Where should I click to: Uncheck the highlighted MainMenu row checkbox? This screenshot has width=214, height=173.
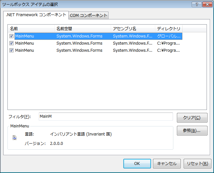click(11, 36)
